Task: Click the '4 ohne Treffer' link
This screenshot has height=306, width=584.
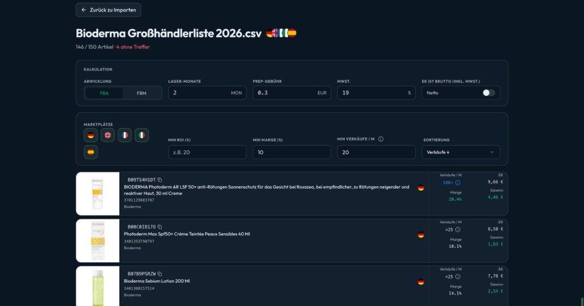Action: pos(133,47)
